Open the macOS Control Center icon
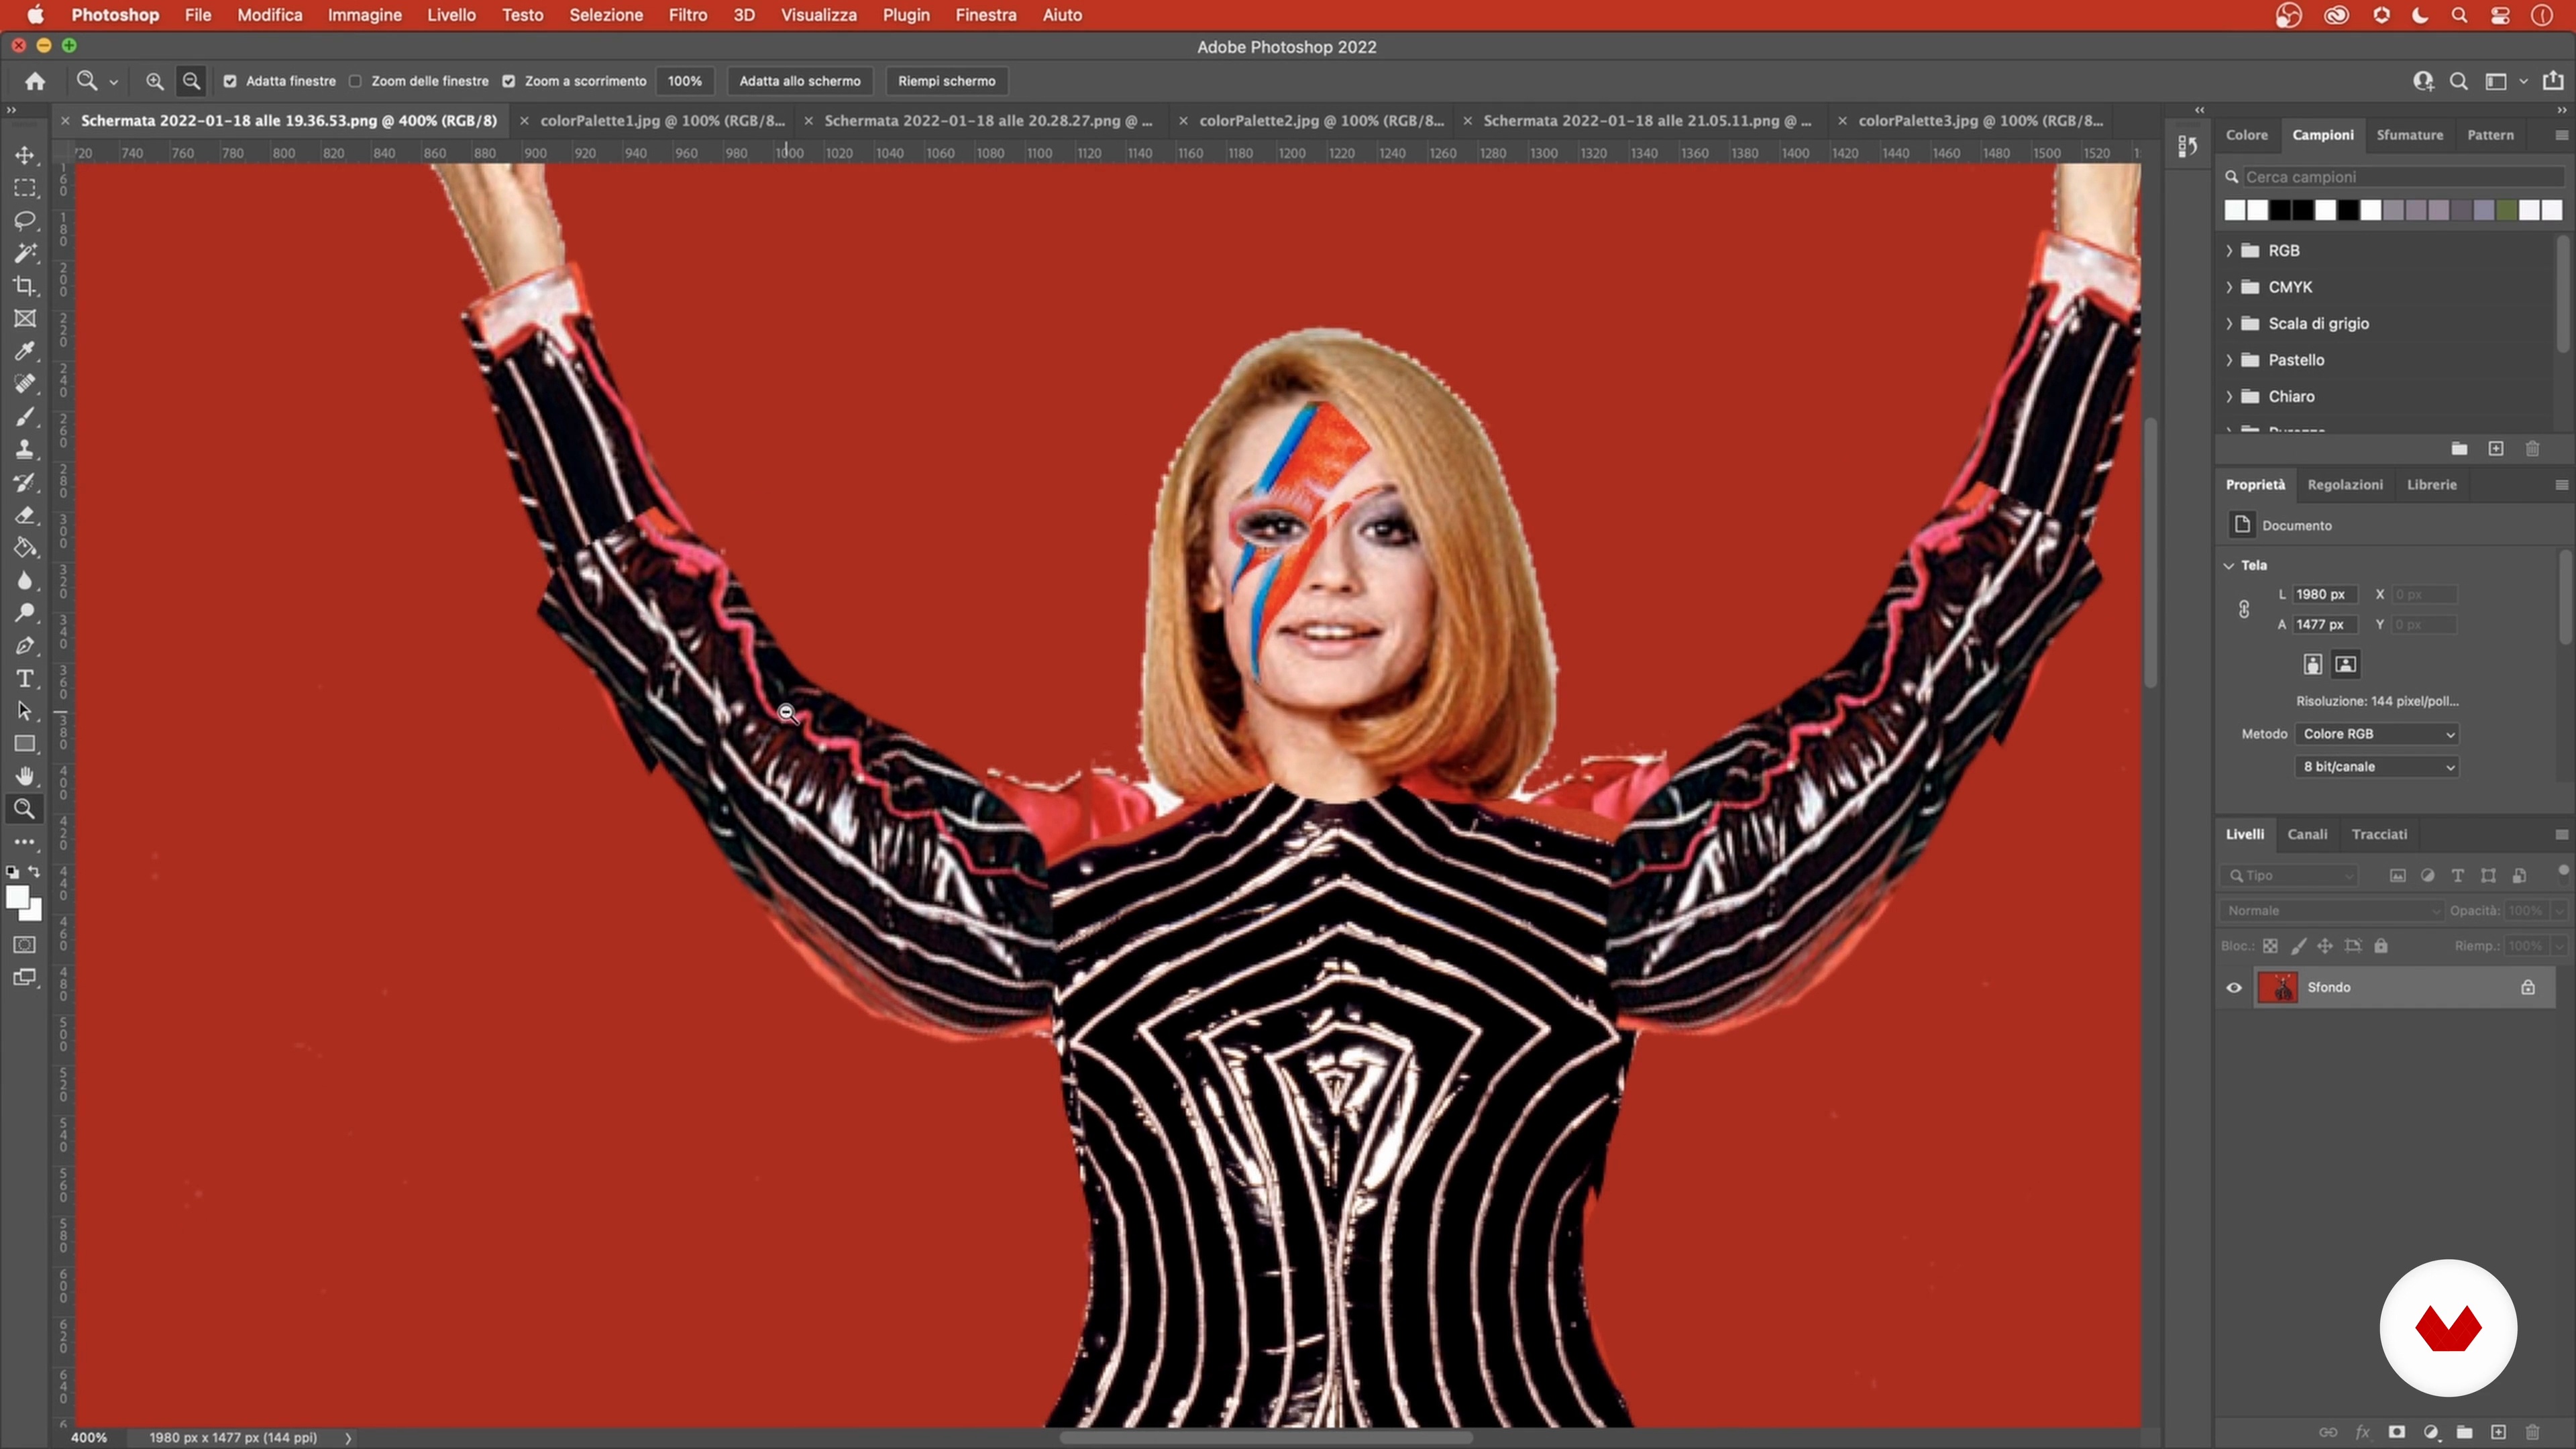This screenshot has height=1449, width=2576. point(2500,15)
